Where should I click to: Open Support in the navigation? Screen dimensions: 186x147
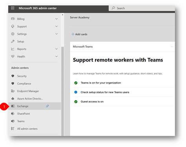[x=35, y=26]
